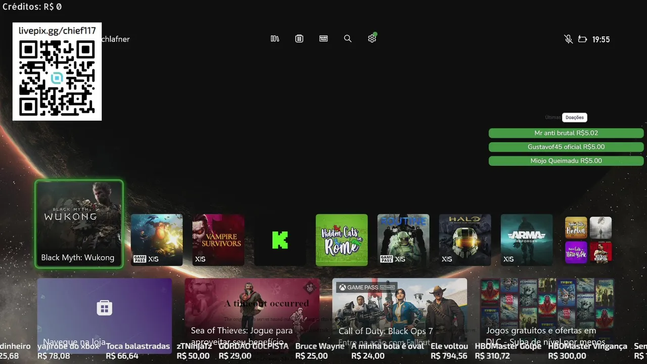Click the muted microphone status icon

point(568,39)
